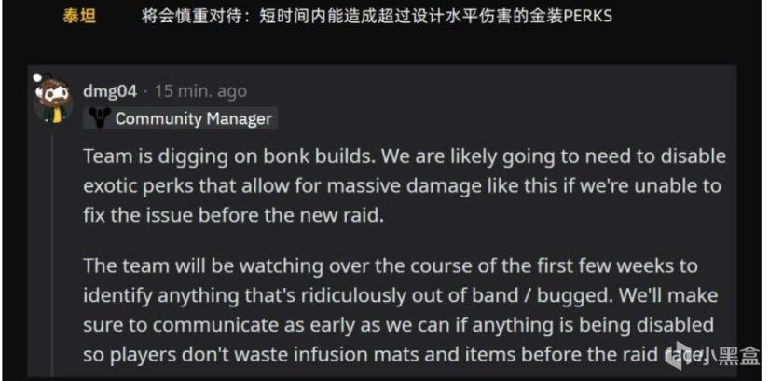Click the 'Team is digging on bonk builds' sentence
The image size is (783, 381).
pyautogui.click(x=230, y=156)
